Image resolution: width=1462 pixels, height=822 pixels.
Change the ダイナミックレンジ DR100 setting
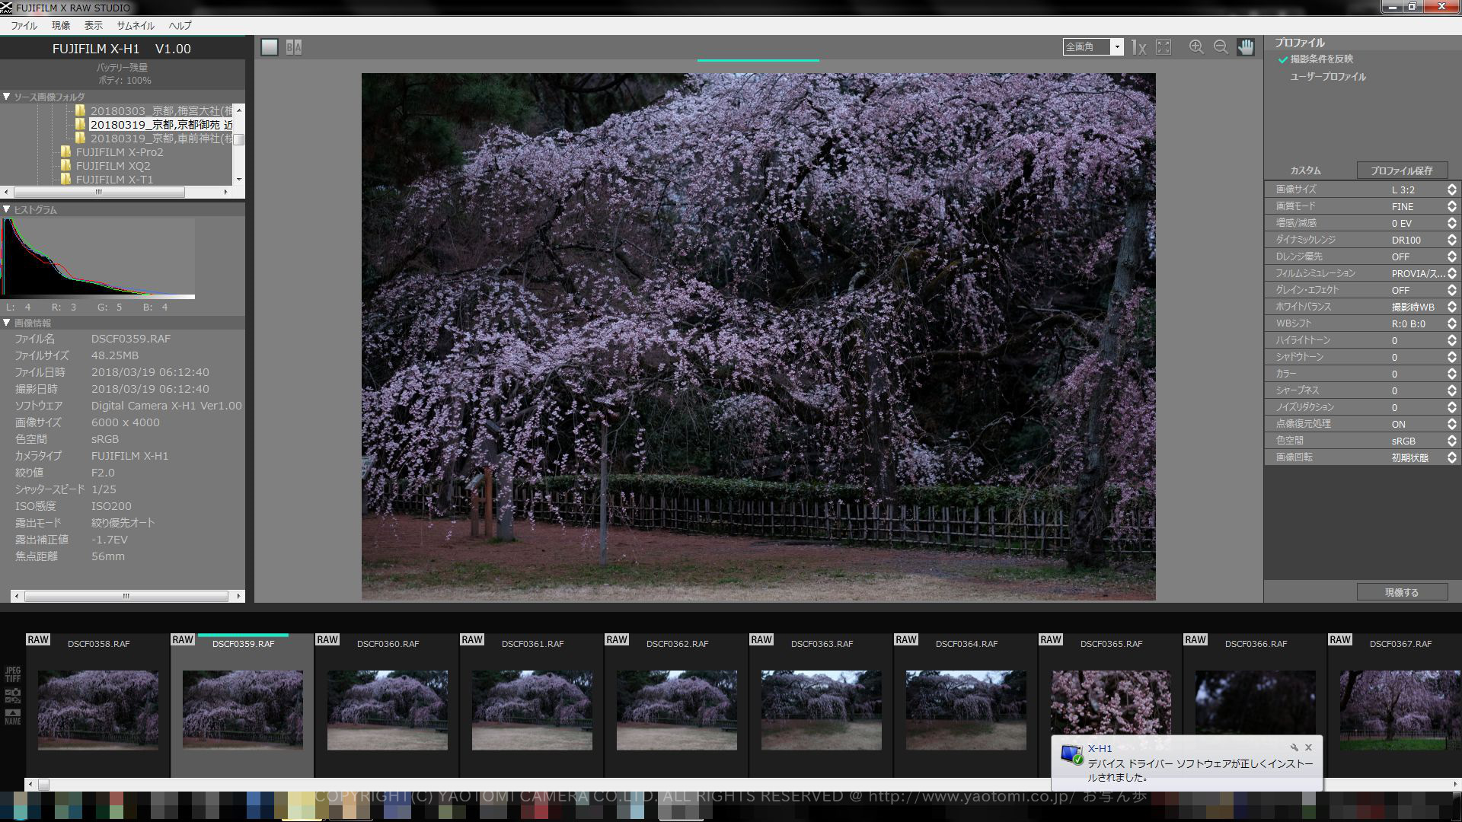(1363, 240)
